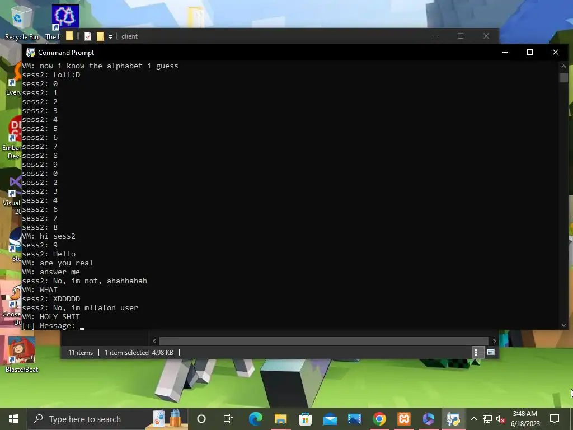Click the New Folder icon in client quick access toolbar

coord(100,36)
